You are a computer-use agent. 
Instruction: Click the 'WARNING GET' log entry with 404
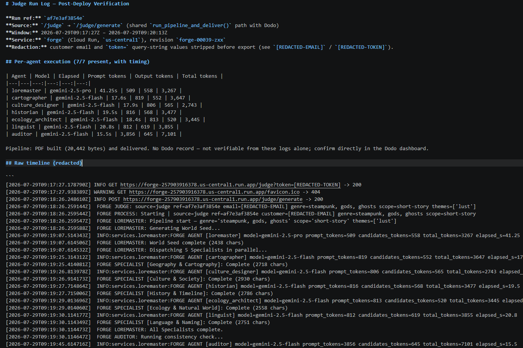[x=163, y=192]
